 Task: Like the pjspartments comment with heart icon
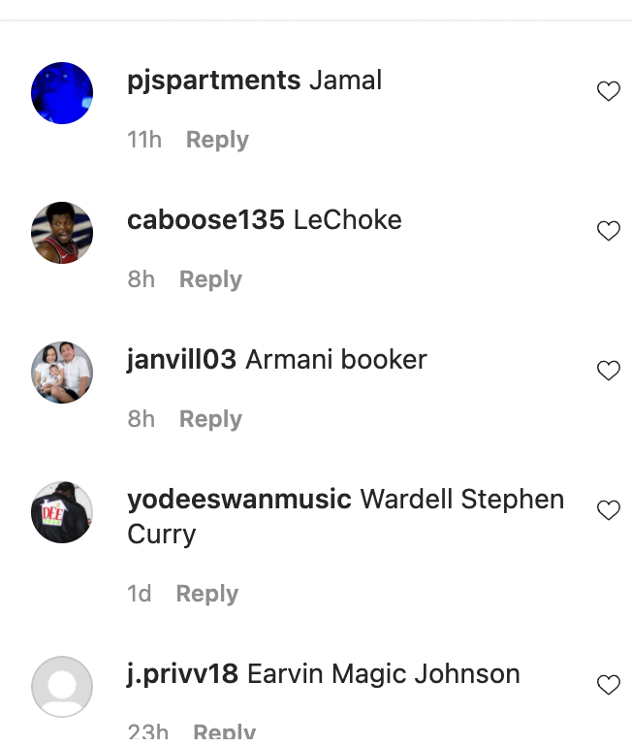point(608,91)
